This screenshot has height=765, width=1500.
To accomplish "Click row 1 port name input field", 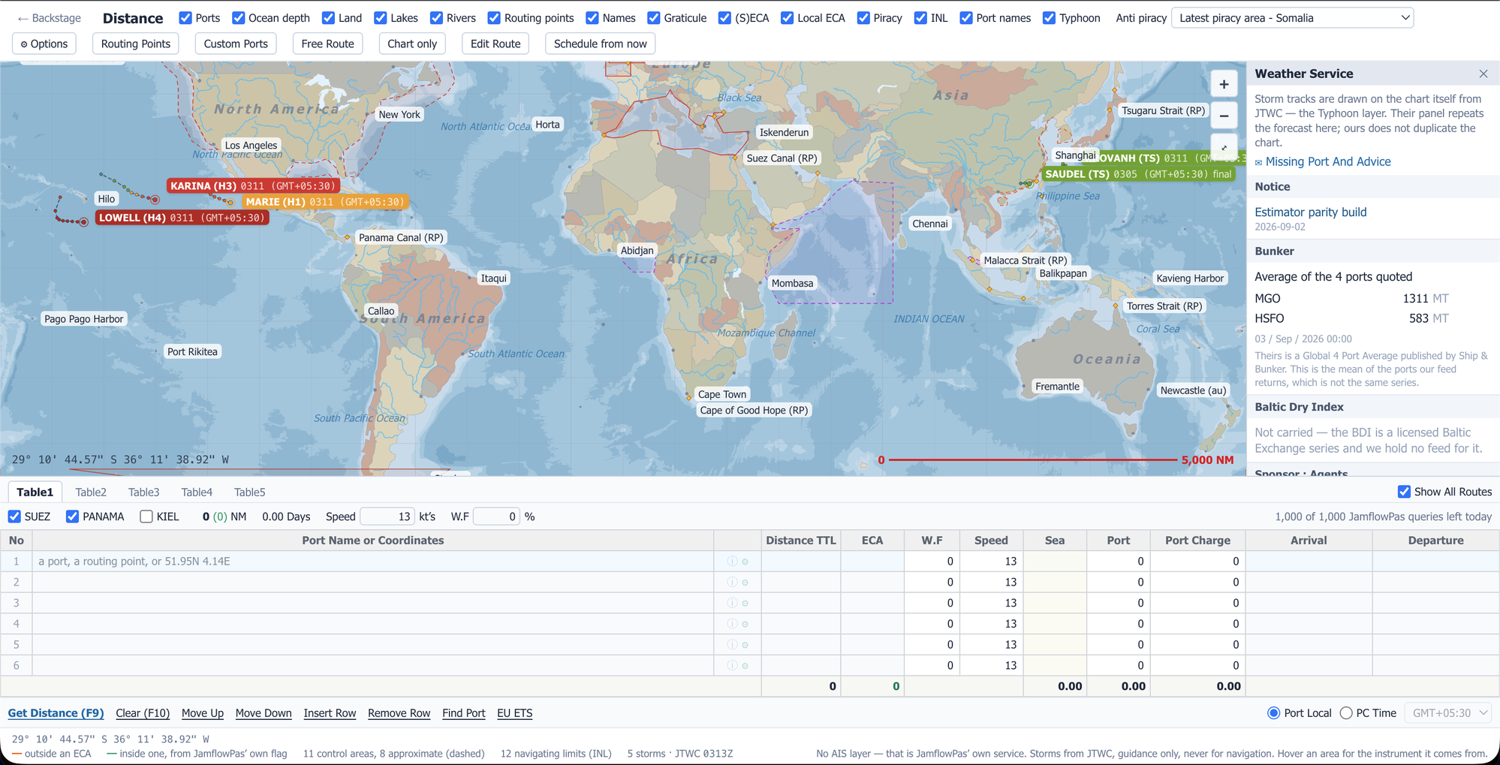I will (373, 562).
